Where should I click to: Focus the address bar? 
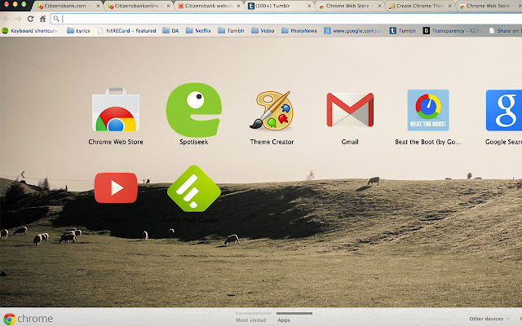click(286, 19)
